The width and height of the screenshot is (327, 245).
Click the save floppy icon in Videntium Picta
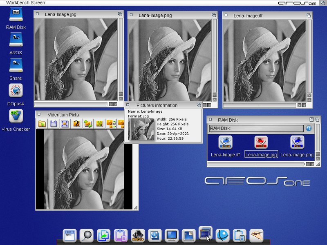[x=54, y=124]
